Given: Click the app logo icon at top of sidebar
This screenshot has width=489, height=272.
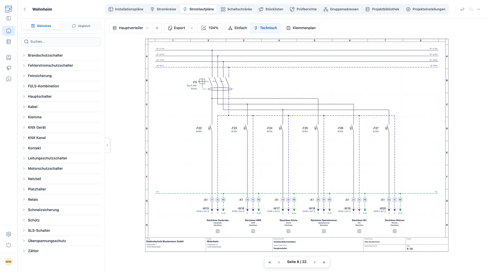Looking at the screenshot, I should [x=9, y=9].
